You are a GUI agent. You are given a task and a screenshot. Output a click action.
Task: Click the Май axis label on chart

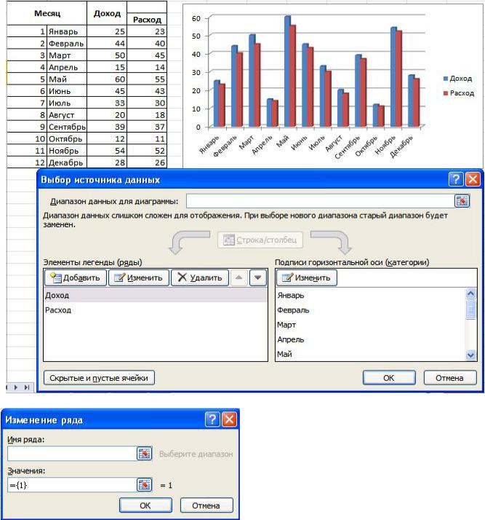[283, 141]
